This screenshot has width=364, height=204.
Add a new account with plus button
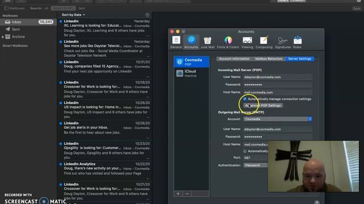[178, 193]
